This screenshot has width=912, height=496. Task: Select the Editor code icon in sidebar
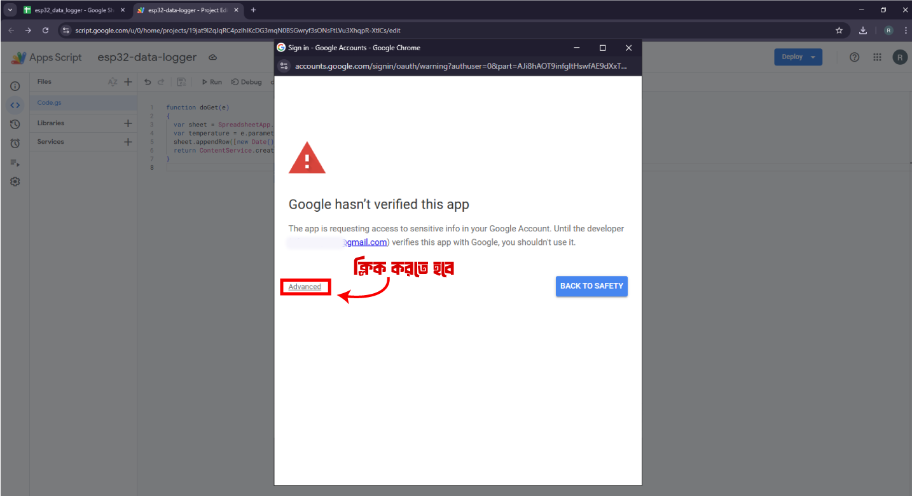pyautogui.click(x=15, y=105)
